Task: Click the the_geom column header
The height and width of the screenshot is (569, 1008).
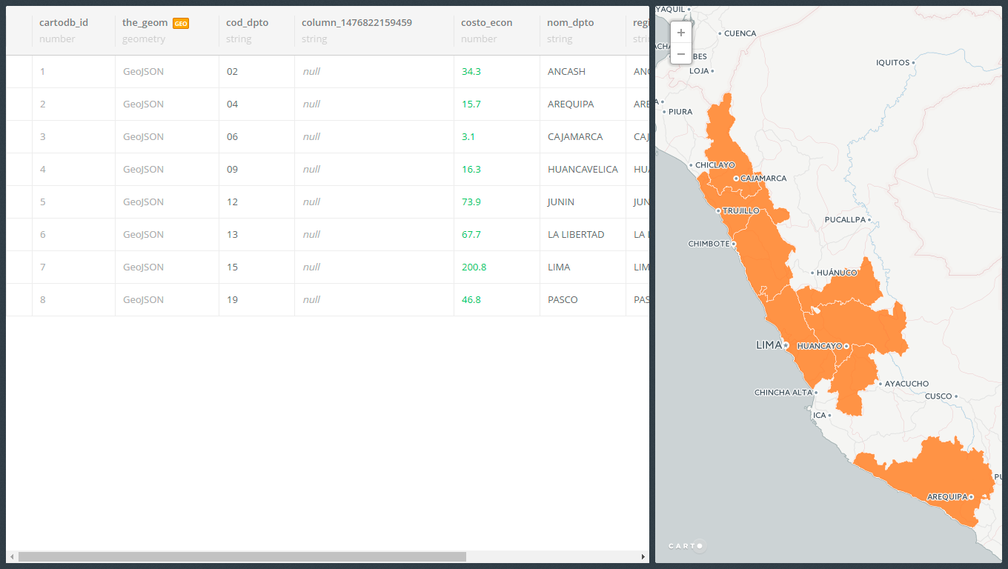Action: click(145, 22)
